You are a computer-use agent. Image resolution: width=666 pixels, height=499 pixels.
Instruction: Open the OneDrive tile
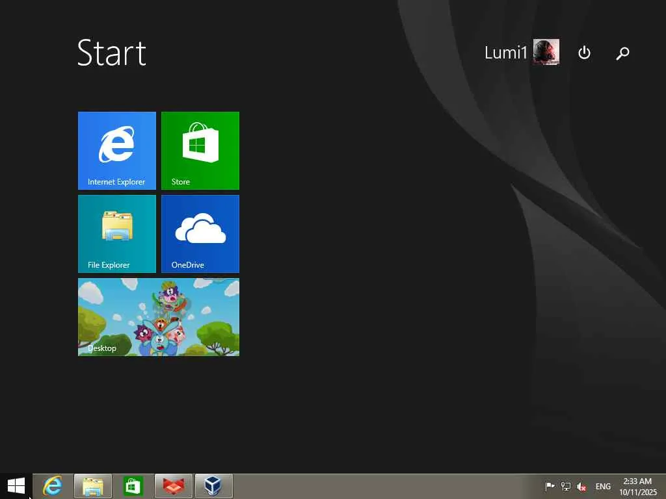tap(200, 234)
